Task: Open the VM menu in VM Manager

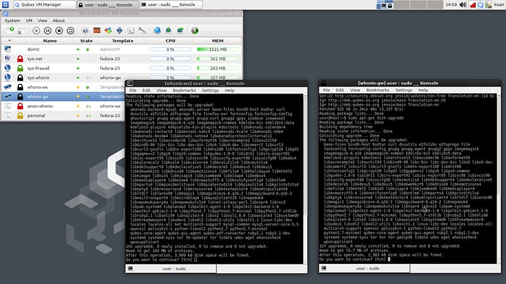Action: (x=29, y=21)
